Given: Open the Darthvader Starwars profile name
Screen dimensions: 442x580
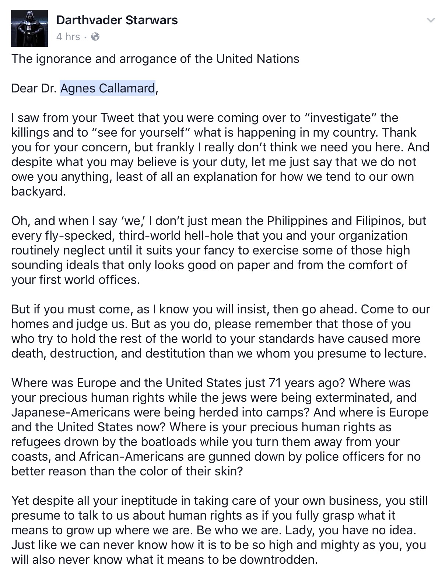Looking at the screenshot, I should [117, 20].
